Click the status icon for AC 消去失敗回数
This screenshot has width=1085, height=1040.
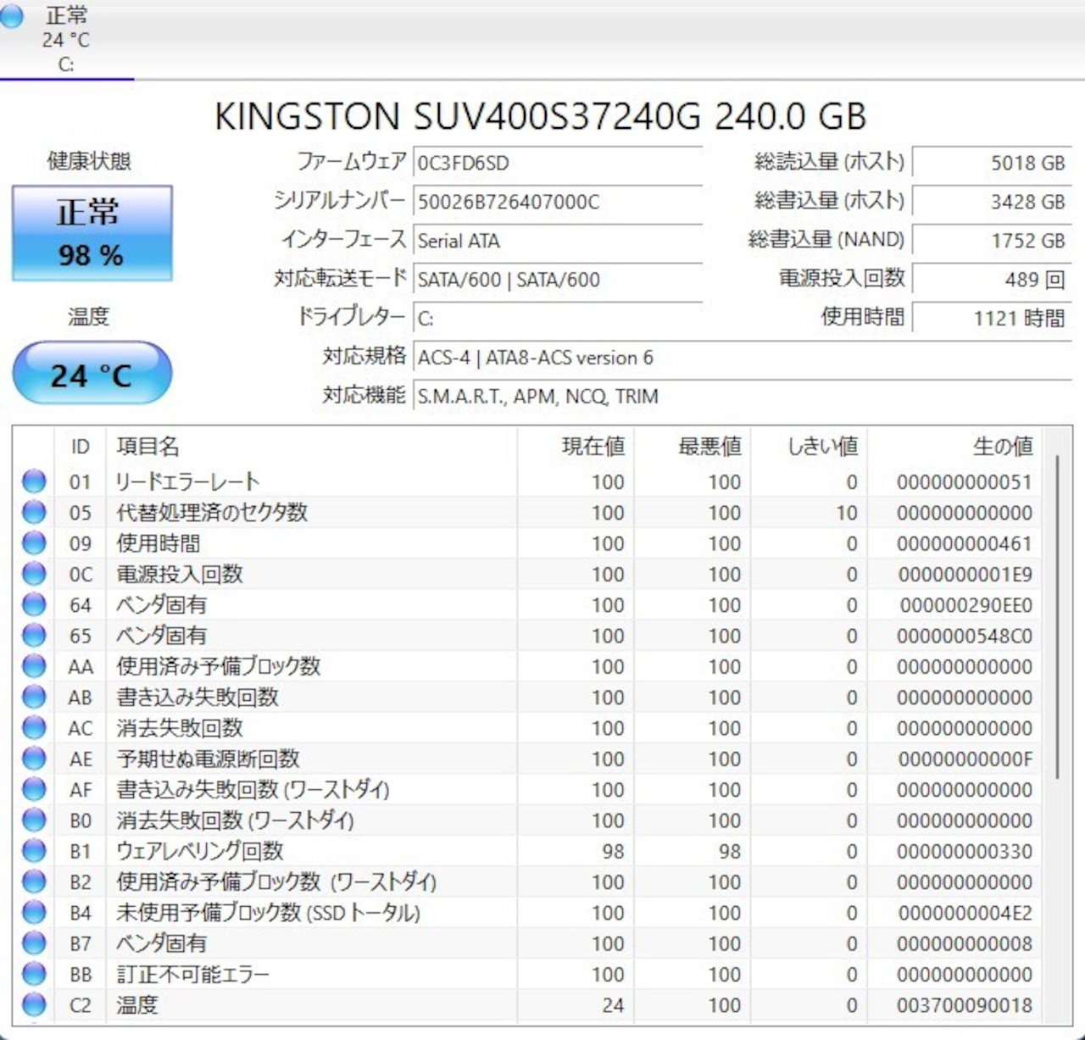(x=34, y=728)
